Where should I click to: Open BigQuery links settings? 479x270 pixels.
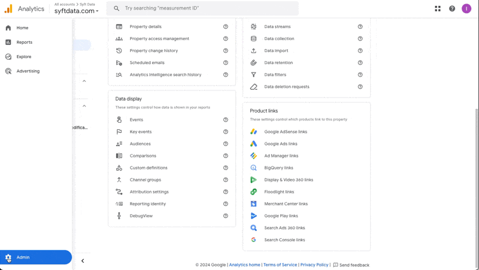[278, 168]
